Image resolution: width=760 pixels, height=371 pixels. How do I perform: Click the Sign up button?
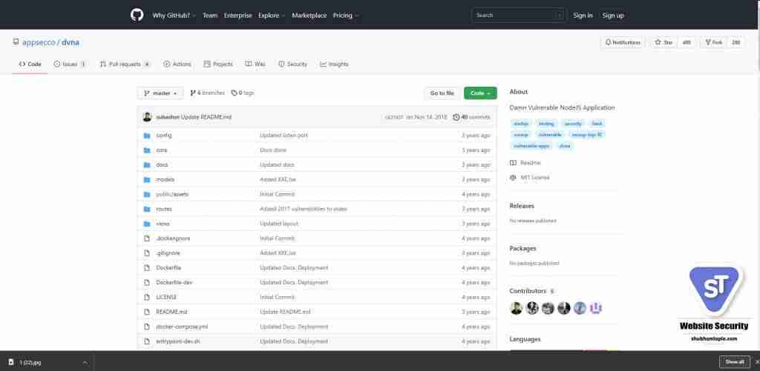coord(613,16)
